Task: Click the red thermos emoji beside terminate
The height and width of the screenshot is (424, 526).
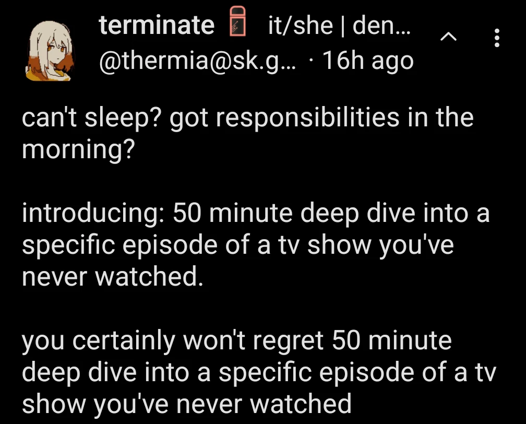Action: 238,24
